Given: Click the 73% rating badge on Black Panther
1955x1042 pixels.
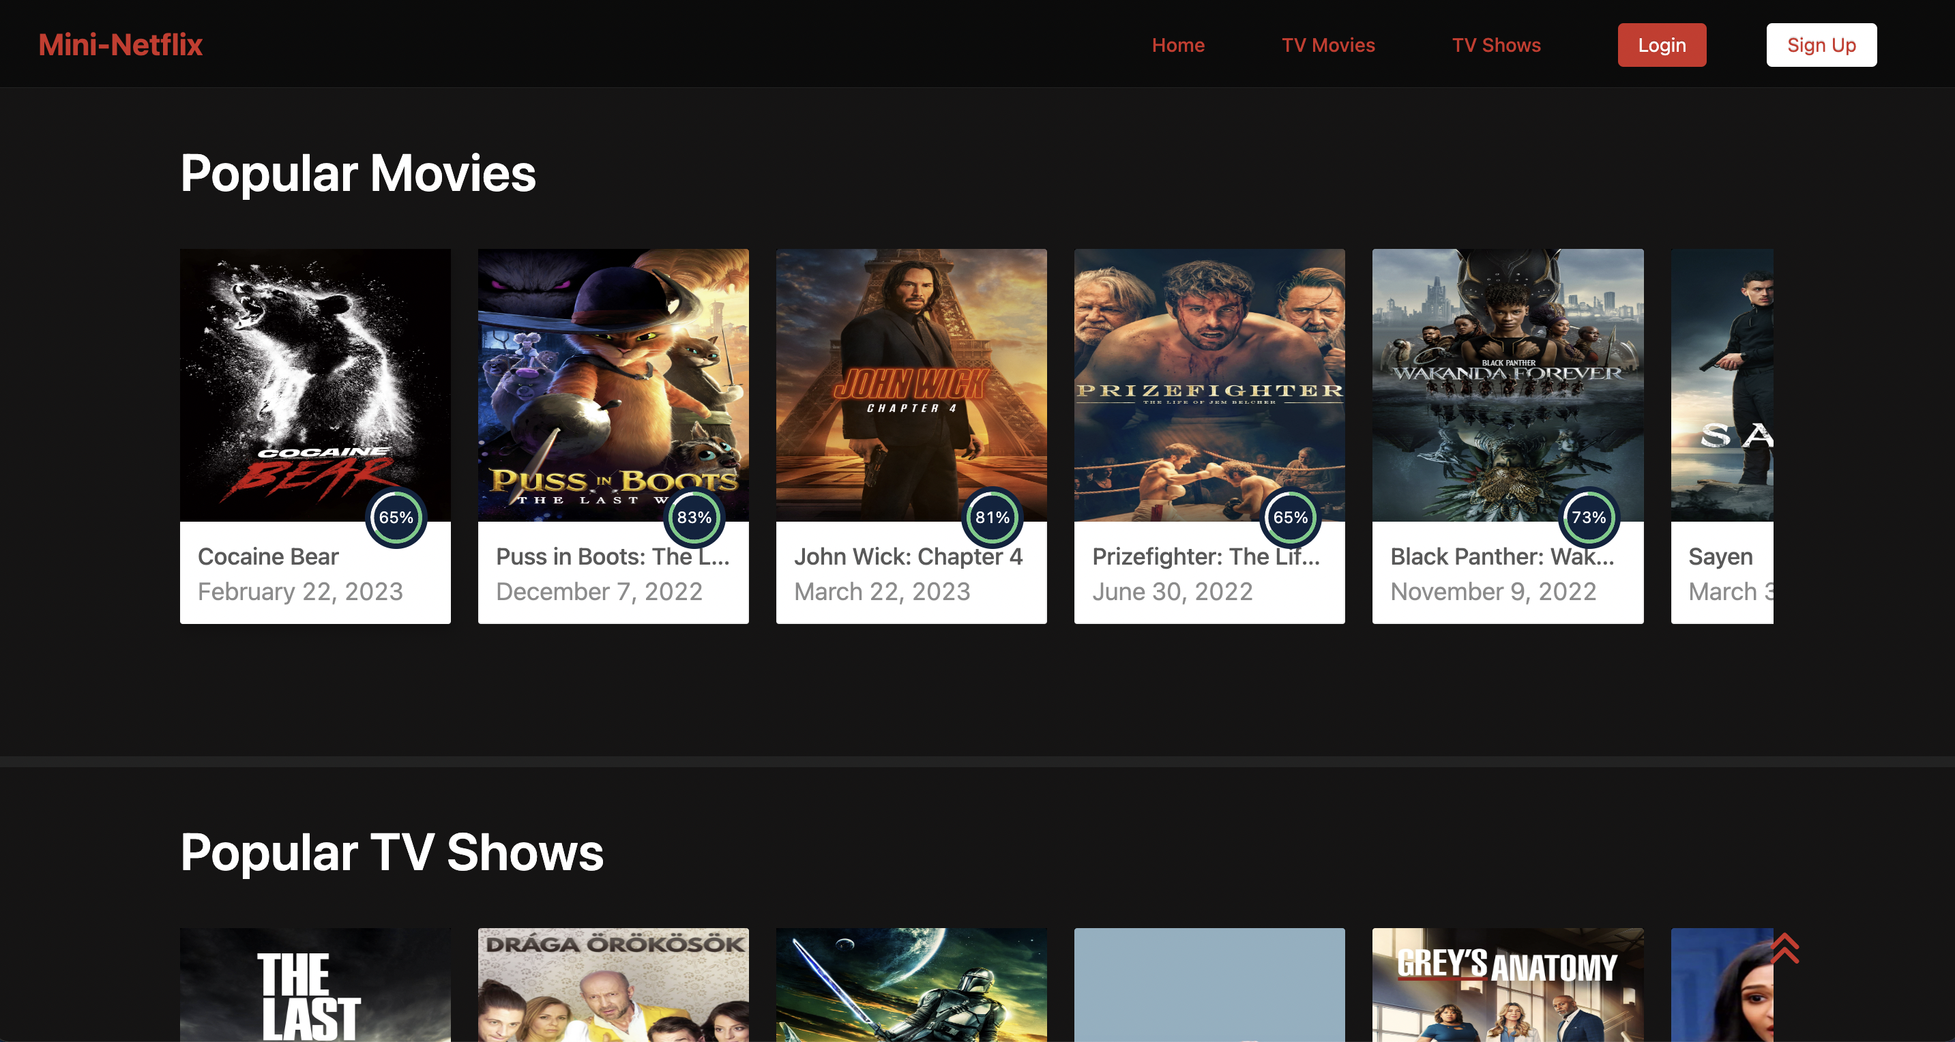Looking at the screenshot, I should click(1589, 518).
